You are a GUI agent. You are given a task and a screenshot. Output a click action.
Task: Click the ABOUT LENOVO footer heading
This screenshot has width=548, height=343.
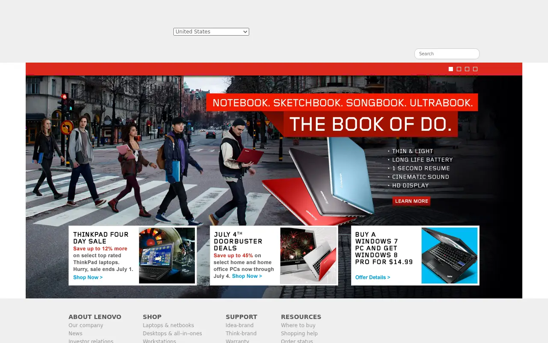point(95,317)
